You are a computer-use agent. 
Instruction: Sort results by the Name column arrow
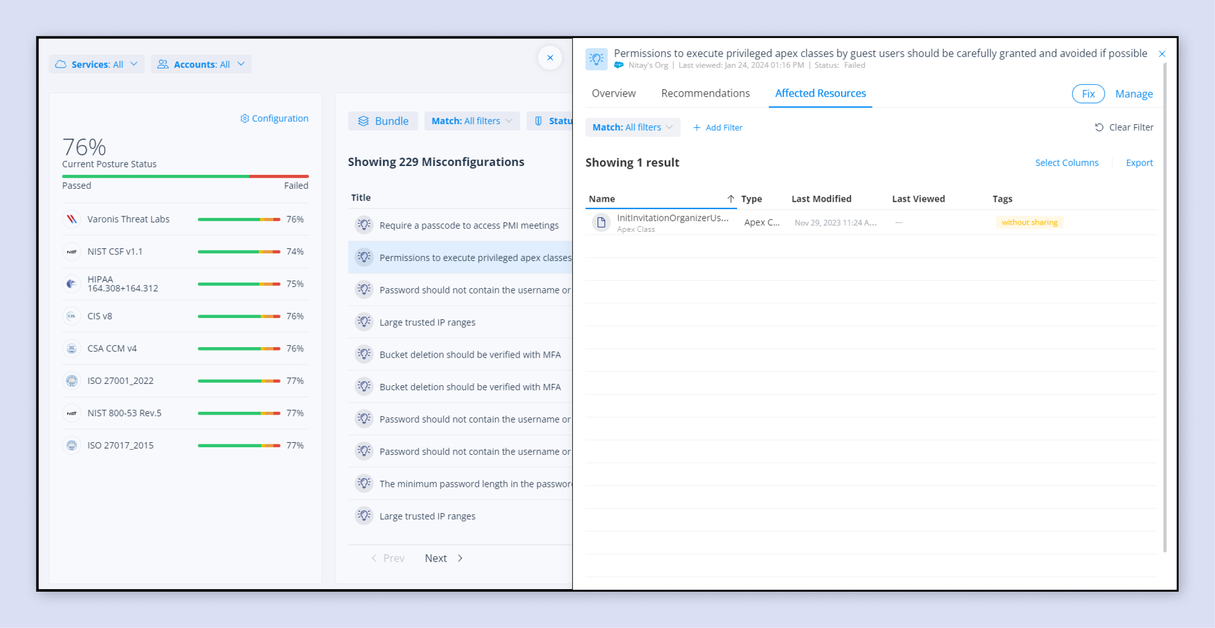pos(731,198)
